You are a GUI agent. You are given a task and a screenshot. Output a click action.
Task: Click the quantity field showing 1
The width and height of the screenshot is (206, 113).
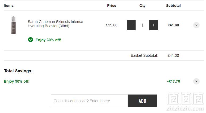pyautogui.click(x=142, y=25)
